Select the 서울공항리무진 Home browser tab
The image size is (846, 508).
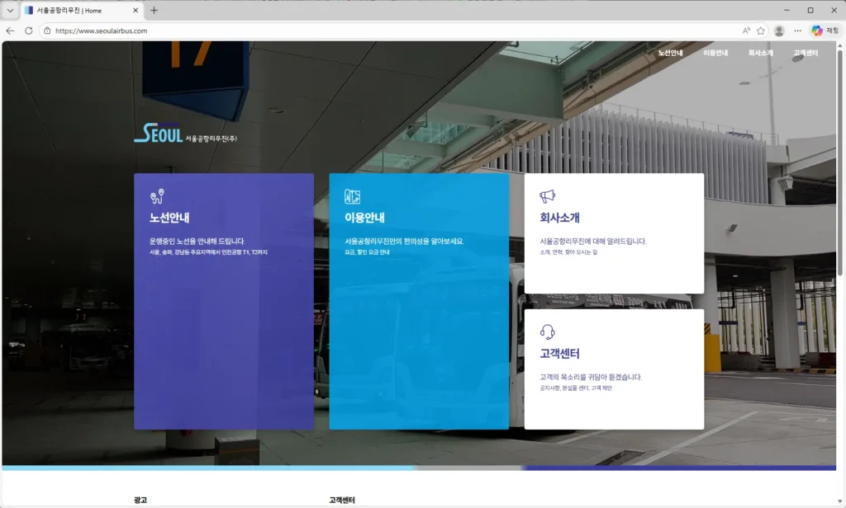[74, 11]
